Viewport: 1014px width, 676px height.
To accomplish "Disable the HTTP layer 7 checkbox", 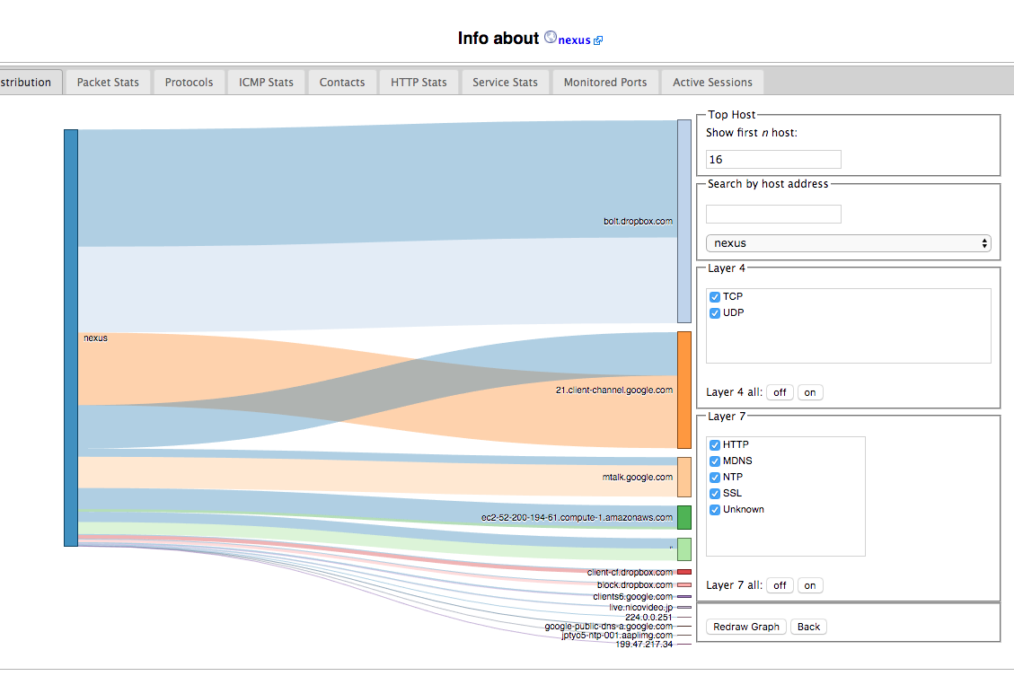I will click(x=715, y=445).
